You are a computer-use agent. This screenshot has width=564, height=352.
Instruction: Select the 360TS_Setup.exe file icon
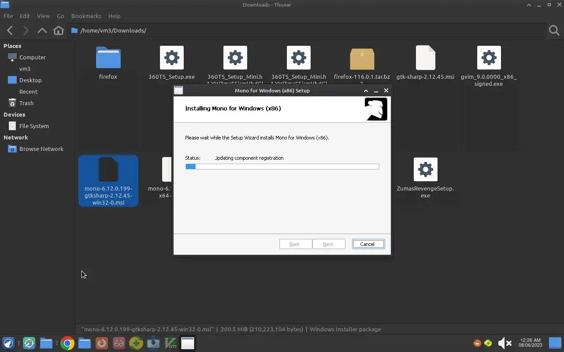[x=172, y=58]
